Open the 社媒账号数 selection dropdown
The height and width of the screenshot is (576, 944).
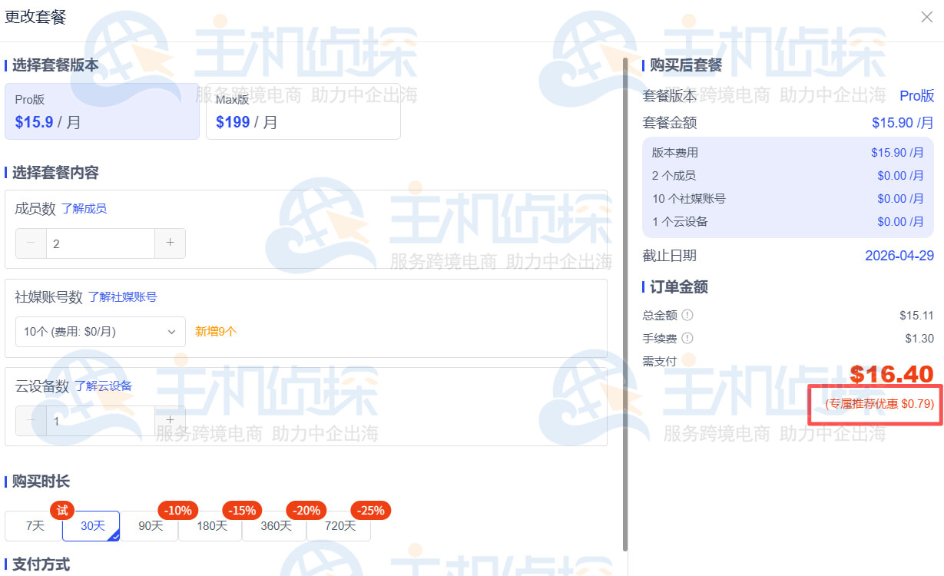point(100,331)
